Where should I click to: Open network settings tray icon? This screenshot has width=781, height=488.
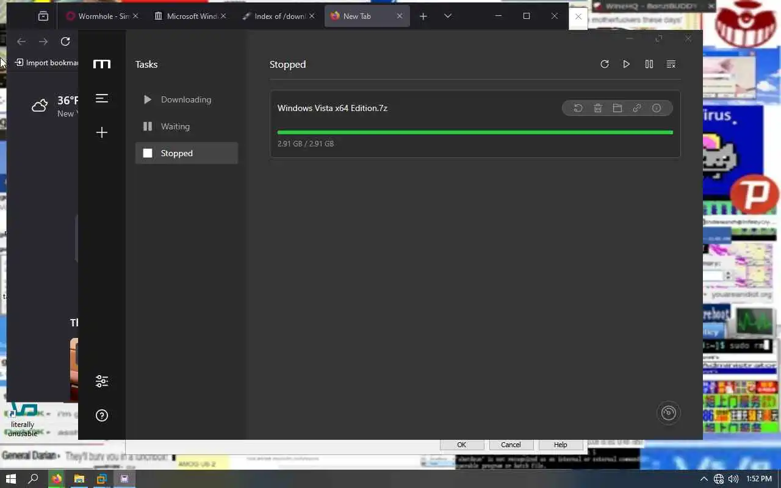pyautogui.click(x=719, y=479)
